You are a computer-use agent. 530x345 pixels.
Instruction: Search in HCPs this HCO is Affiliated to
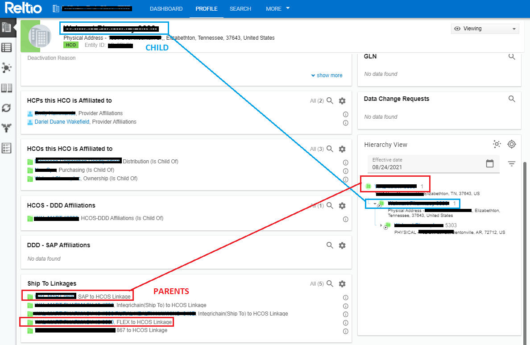pos(330,101)
